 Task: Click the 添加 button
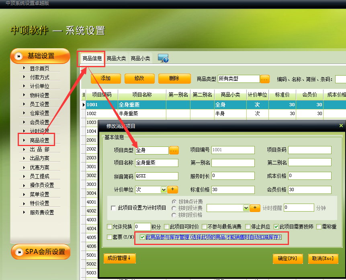pyautogui.click(x=106, y=78)
